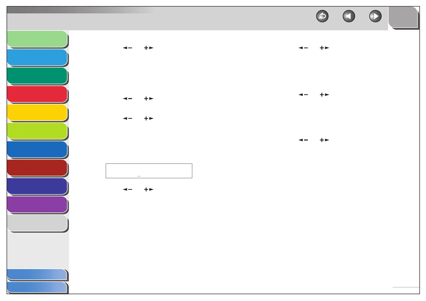This screenshot has height=301, width=426.
Task: Switch to the royal blue sidebar tab
Action: (37, 150)
